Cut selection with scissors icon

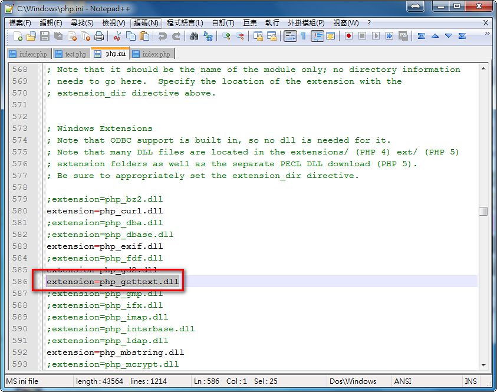coord(117,36)
